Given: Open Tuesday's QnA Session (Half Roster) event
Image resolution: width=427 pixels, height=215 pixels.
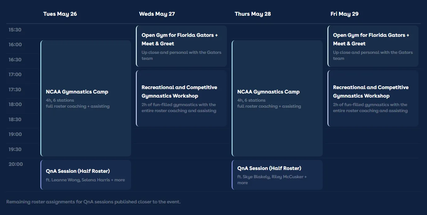Looking at the screenshot, I should pos(85,175).
